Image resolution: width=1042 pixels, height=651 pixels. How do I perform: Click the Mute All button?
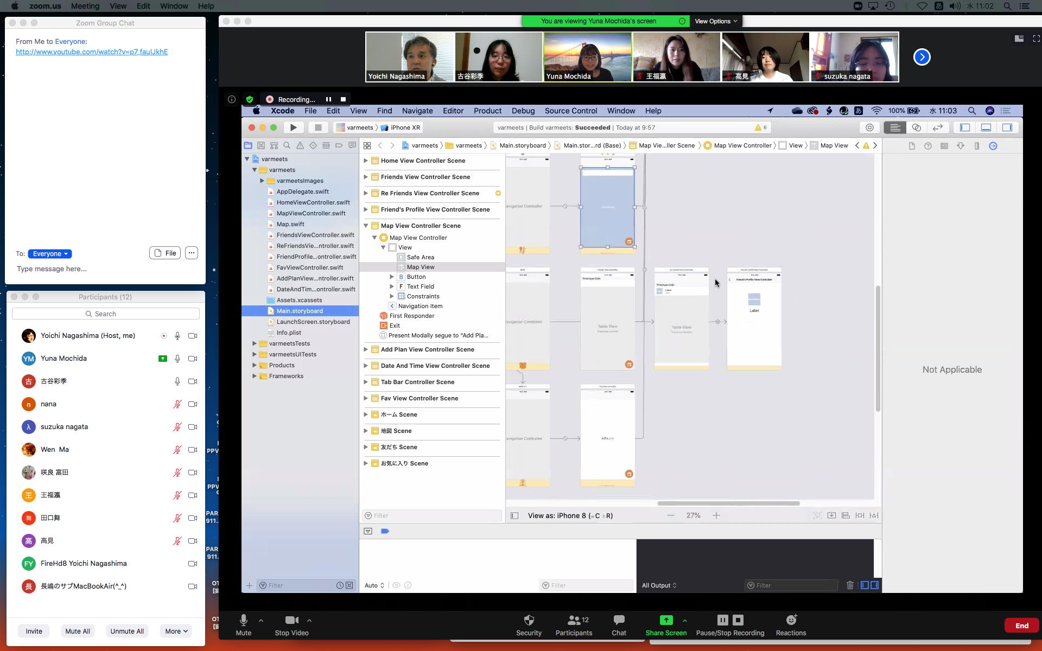78,631
